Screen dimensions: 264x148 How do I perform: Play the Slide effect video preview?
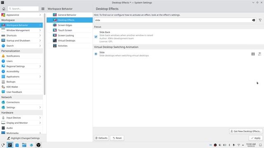pos(253,54)
